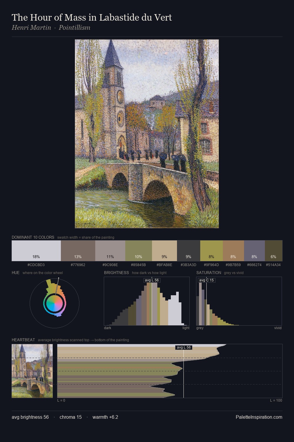Choose the #514A34 dark olive swatch
Viewport: 294px width, 442px height.
click(273, 251)
